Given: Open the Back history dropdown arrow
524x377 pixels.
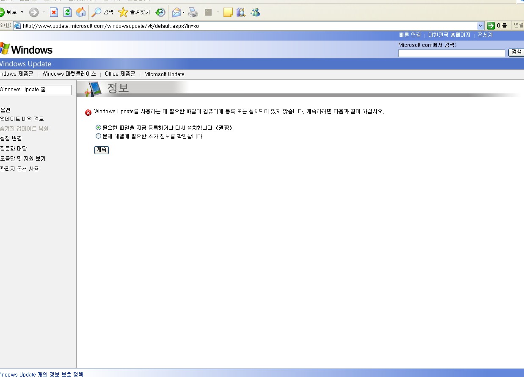Looking at the screenshot, I should point(22,12).
